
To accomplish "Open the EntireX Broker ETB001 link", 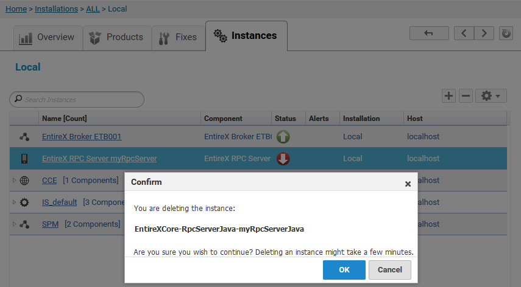I will (82, 137).
